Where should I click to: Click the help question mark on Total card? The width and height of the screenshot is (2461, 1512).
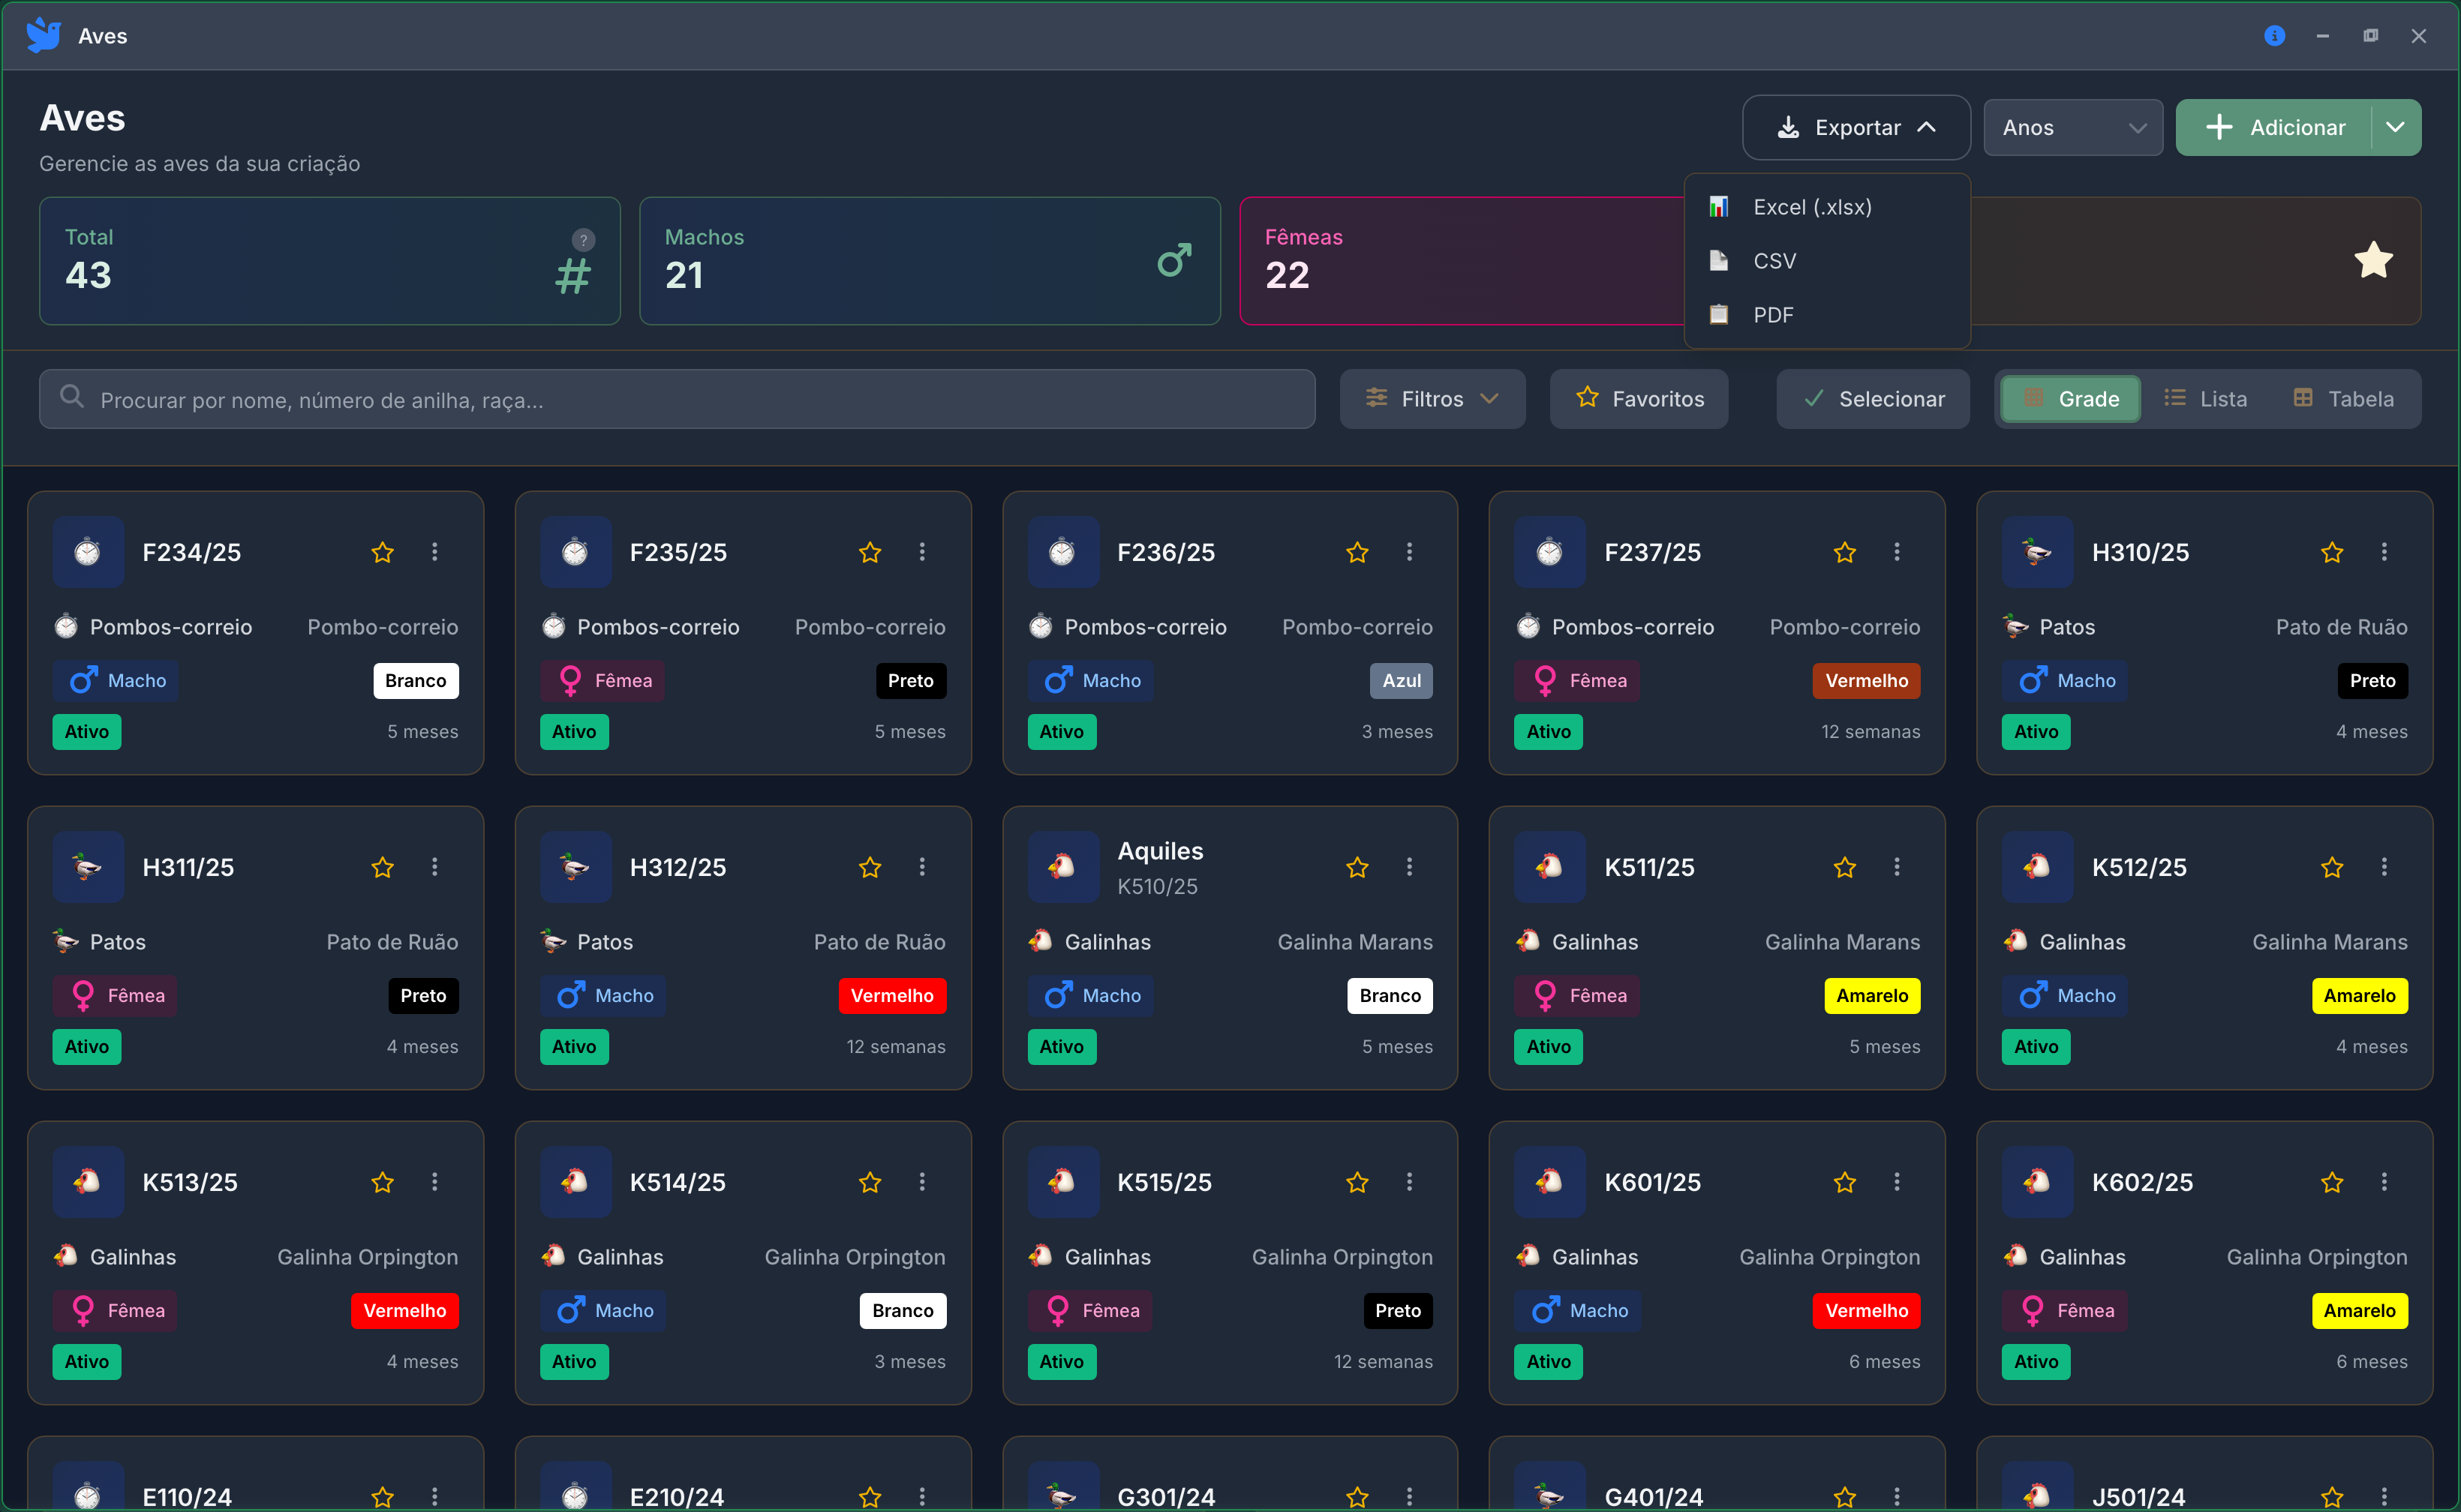point(583,240)
